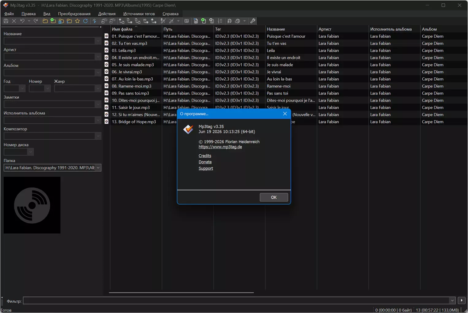The height and width of the screenshot is (313, 468).
Task: Close the О программе dialog with X
Action: tap(285, 114)
